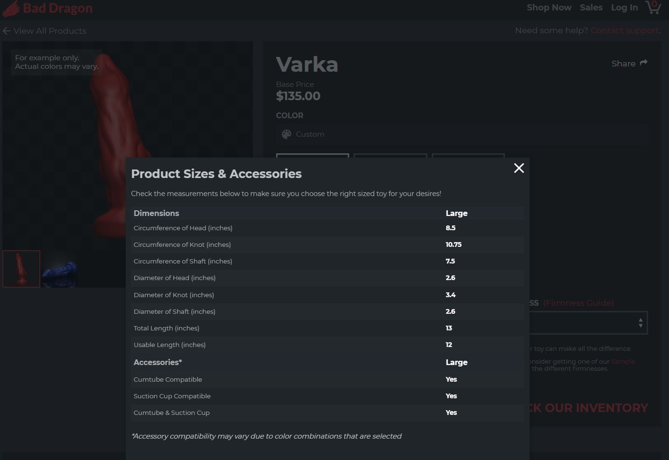669x460 pixels.
Task: Open the Shop Now menu
Action: pos(549,8)
